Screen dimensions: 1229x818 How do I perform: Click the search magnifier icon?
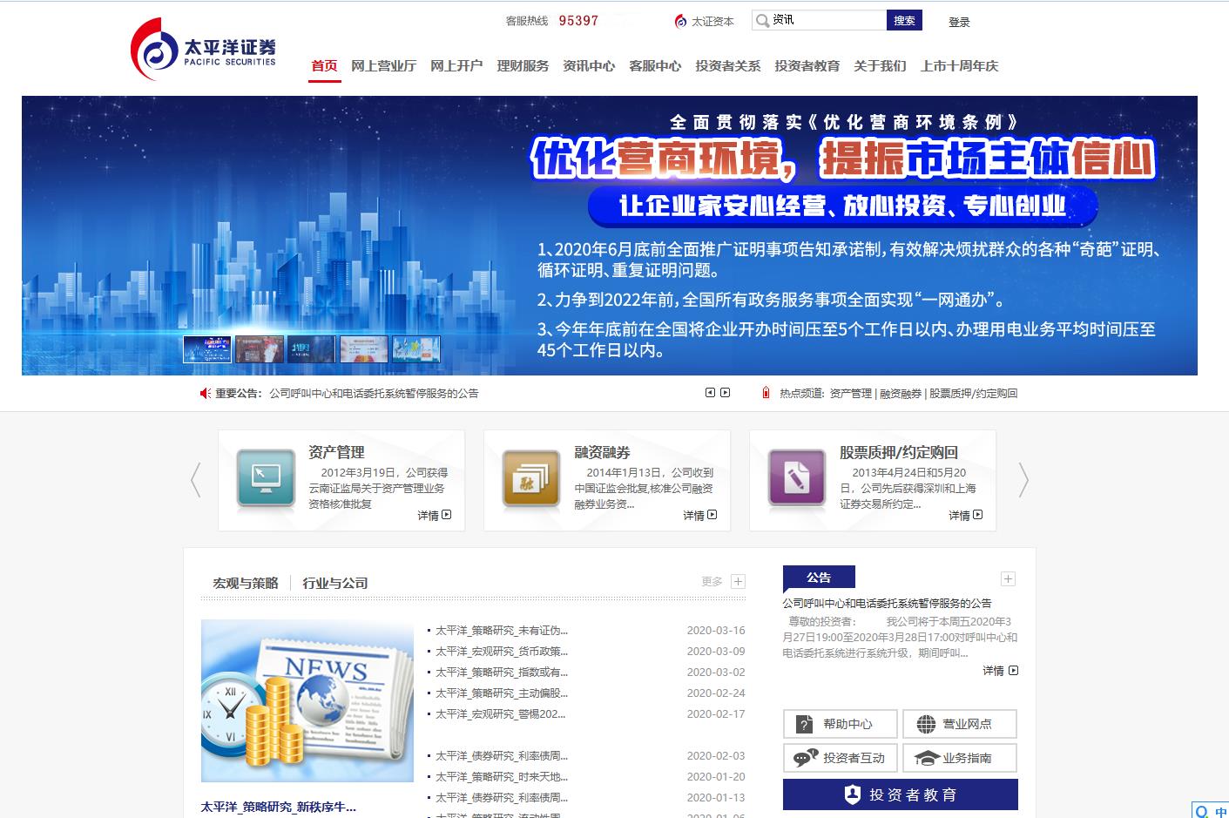tap(763, 20)
